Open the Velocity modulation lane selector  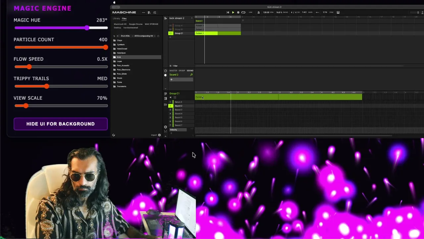[x=178, y=130]
